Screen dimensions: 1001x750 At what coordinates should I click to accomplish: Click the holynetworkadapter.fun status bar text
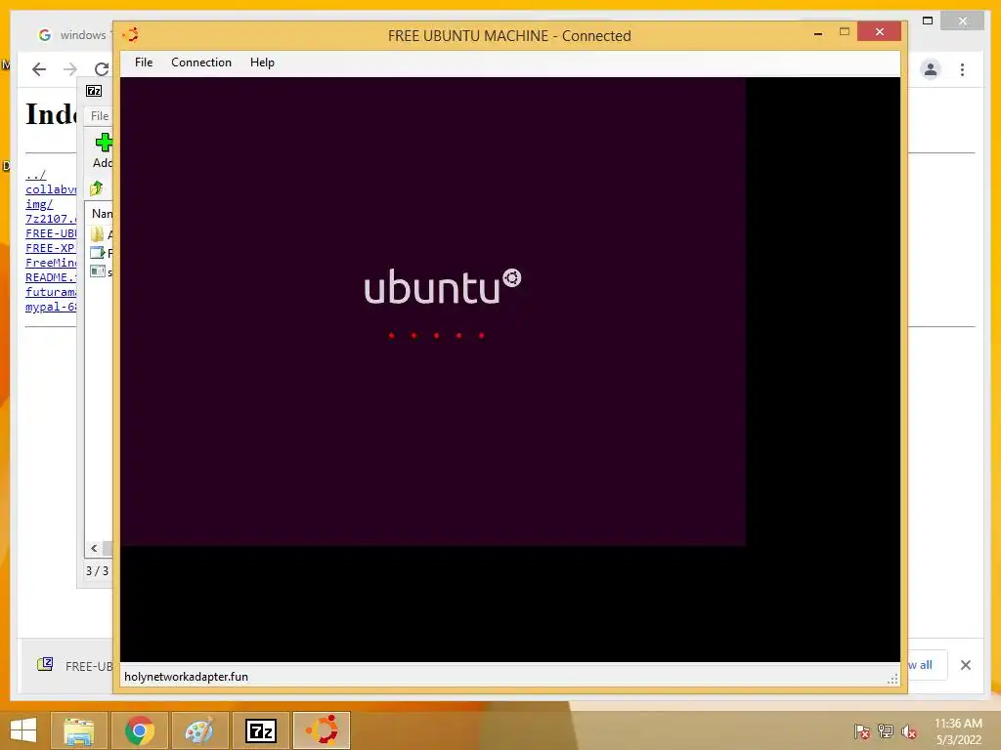pos(186,677)
